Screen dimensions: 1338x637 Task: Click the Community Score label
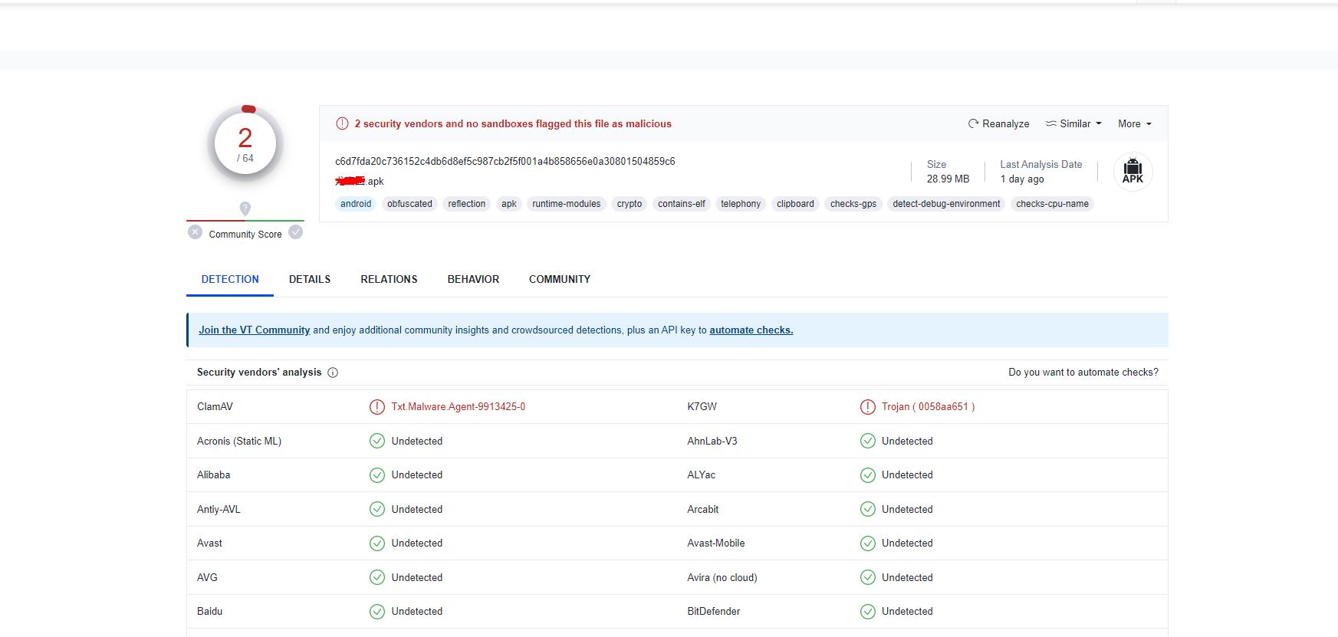[245, 235]
